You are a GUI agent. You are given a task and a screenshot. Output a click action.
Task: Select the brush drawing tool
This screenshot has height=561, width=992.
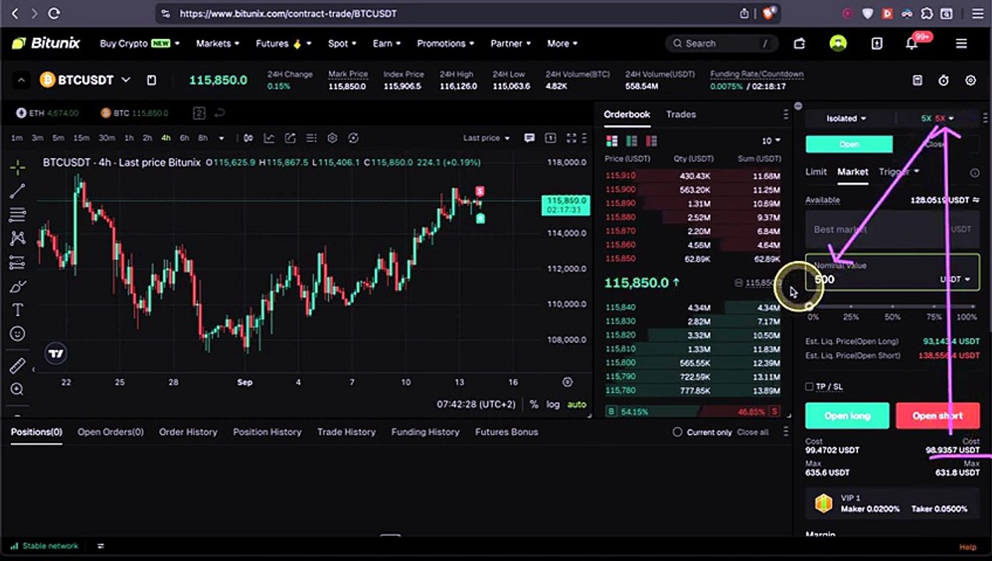pos(17,287)
